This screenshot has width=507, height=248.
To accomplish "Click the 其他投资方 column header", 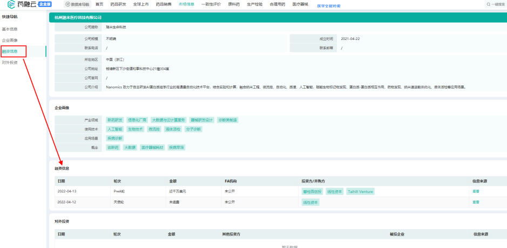I will [x=231, y=234].
